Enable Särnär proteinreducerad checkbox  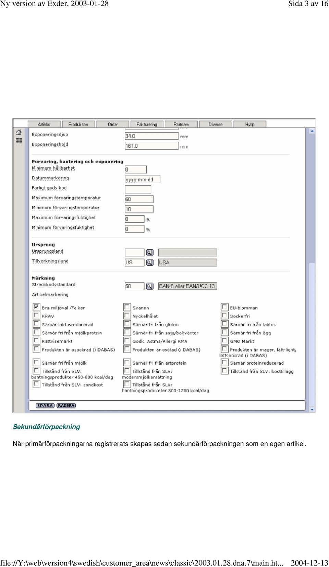[x=224, y=362]
